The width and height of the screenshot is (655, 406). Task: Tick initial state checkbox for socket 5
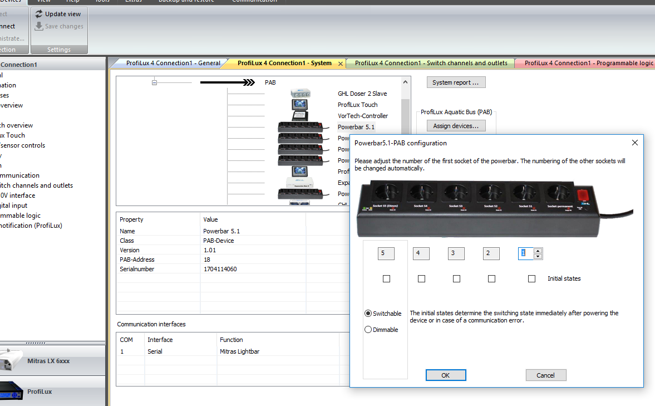[386, 278]
